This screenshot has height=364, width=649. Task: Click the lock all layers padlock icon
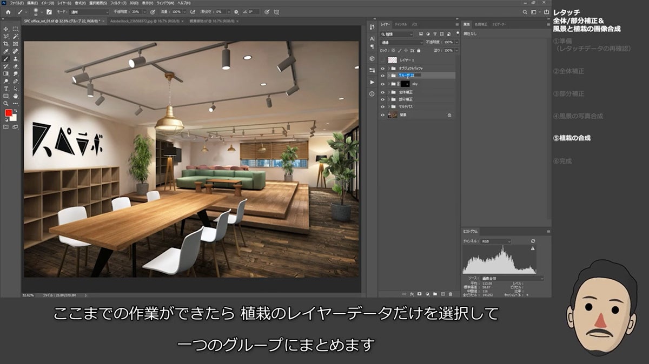(419, 50)
